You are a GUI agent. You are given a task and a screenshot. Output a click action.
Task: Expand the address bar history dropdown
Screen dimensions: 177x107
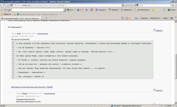point(123,5)
